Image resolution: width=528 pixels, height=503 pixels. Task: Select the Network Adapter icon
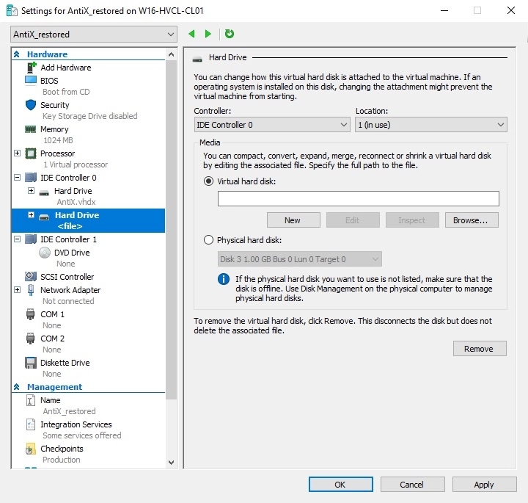click(31, 290)
